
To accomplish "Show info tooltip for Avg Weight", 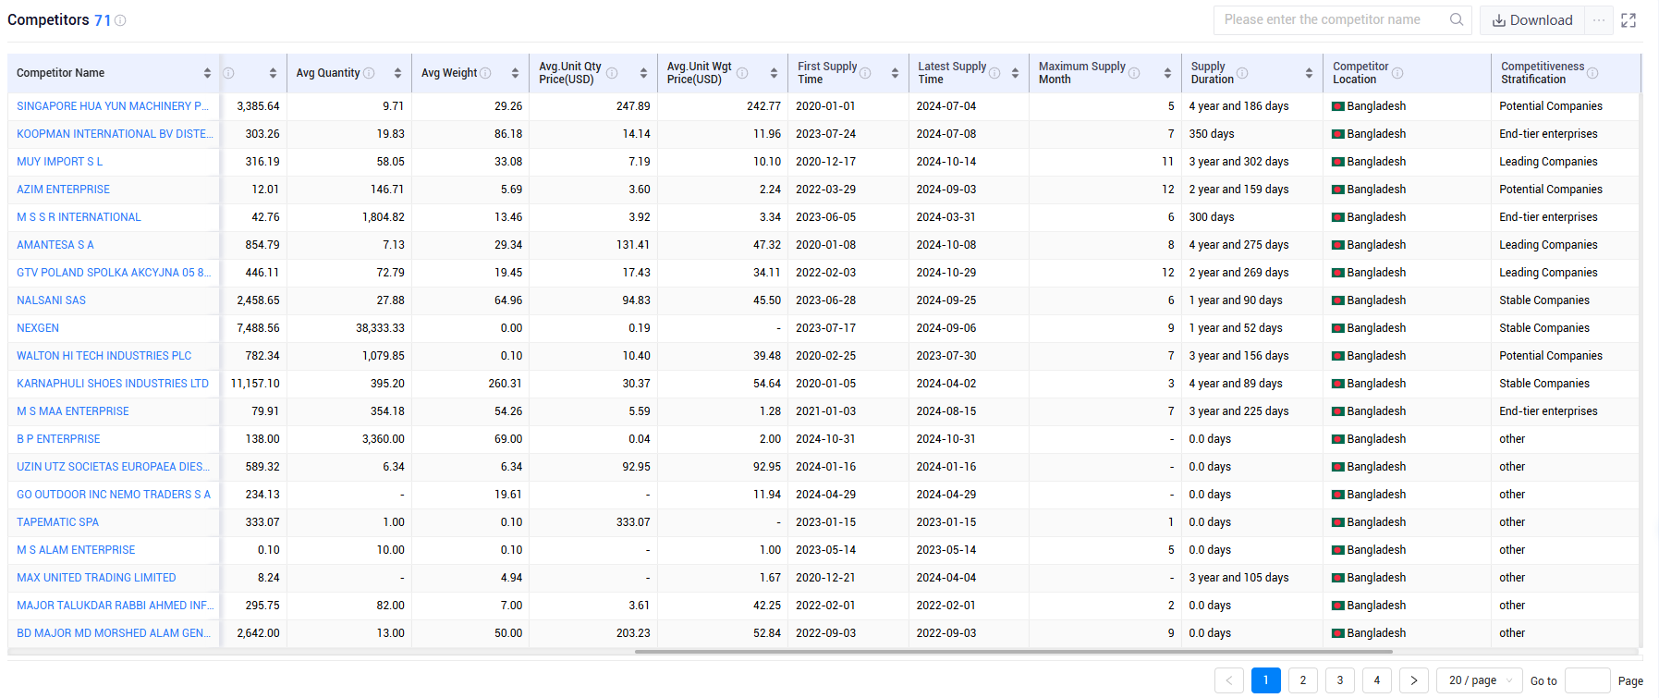I will (x=485, y=73).
